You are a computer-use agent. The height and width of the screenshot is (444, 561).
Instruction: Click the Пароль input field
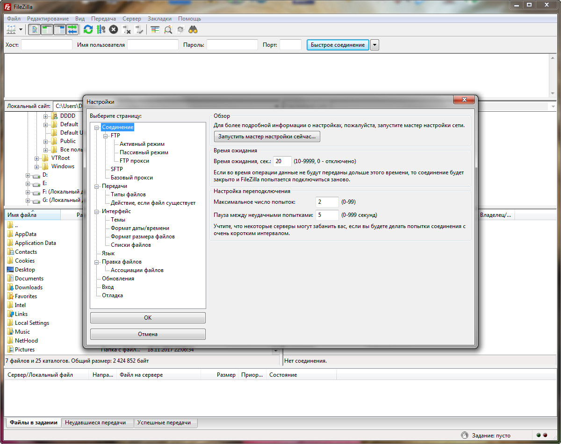pos(232,45)
